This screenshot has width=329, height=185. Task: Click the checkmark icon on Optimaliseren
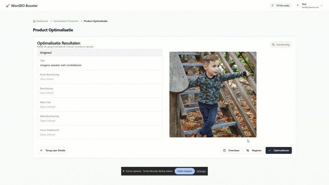click(270, 150)
